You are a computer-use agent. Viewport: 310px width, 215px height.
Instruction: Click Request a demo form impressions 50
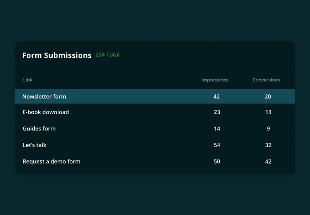pyautogui.click(x=217, y=161)
